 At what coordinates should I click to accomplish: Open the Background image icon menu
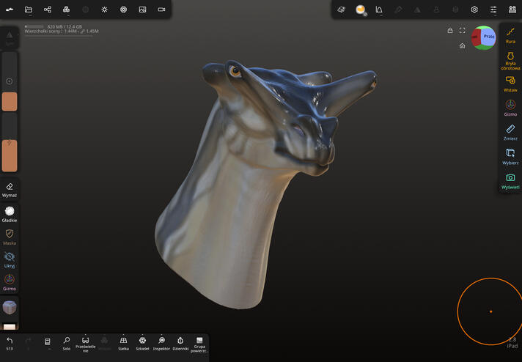click(142, 10)
